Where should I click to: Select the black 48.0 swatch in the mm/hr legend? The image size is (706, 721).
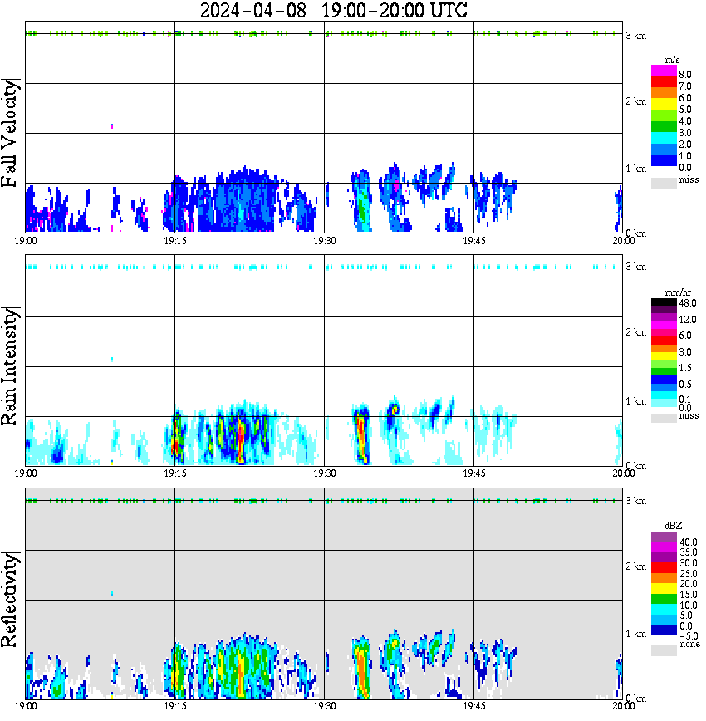(x=664, y=302)
